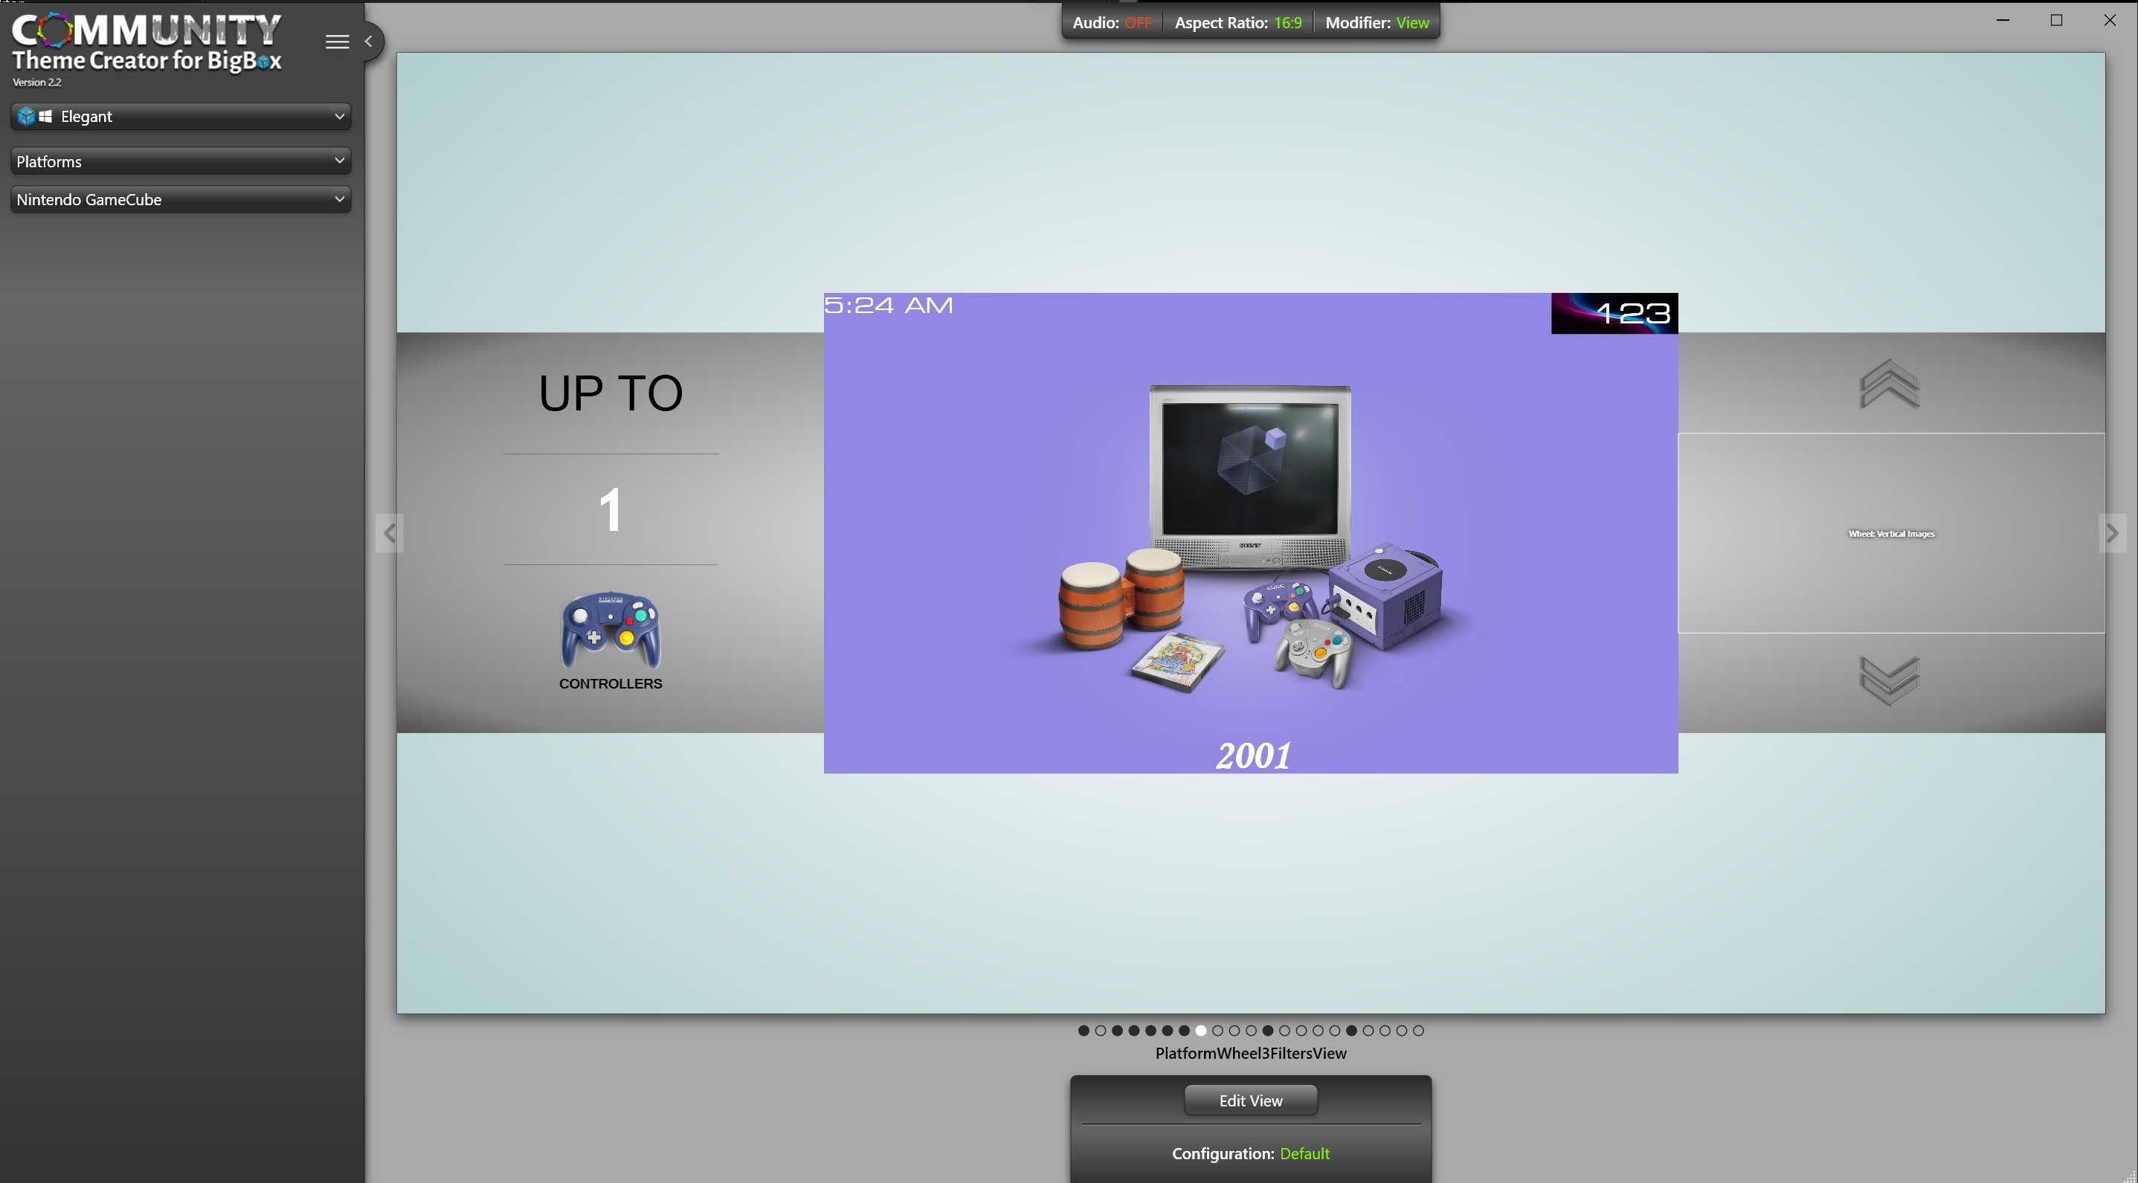Click the CONTROLLERS label

[611, 683]
